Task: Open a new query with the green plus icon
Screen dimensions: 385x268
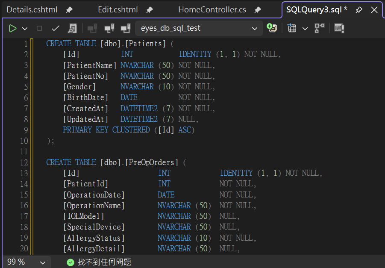Action: (272, 28)
